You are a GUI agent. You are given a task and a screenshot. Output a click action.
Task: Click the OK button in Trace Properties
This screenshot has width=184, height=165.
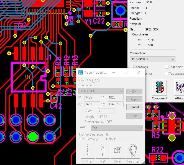134,91
